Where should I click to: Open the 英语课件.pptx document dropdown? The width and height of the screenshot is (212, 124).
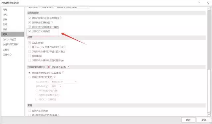click(x=59, y=67)
